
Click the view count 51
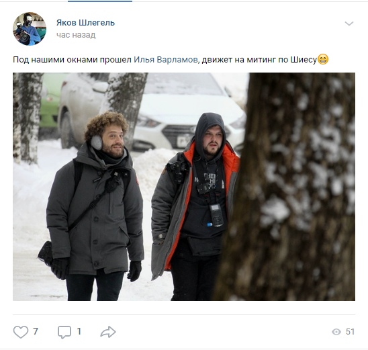[350, 332]
